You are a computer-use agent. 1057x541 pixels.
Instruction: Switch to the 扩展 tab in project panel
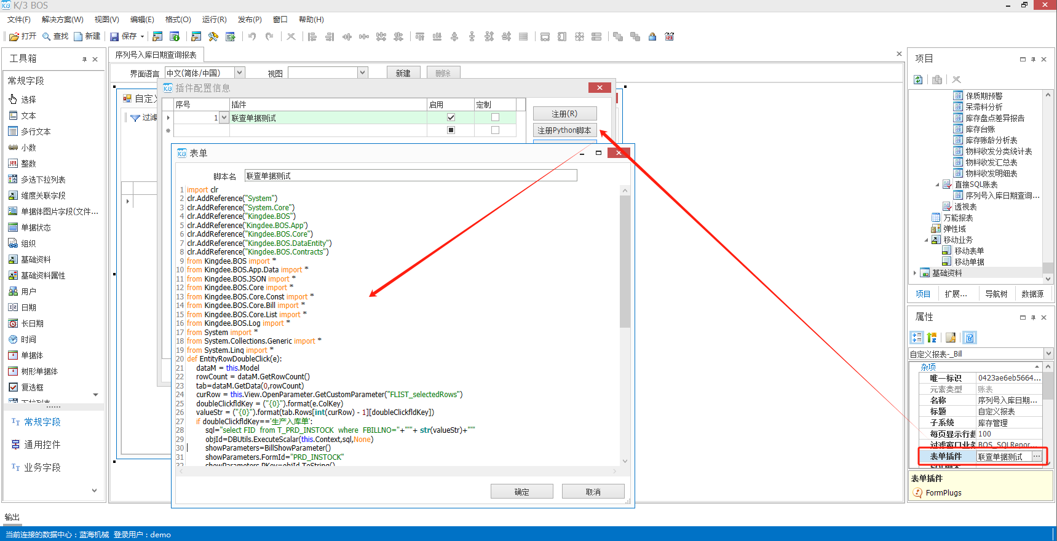[x=956, y=294]
